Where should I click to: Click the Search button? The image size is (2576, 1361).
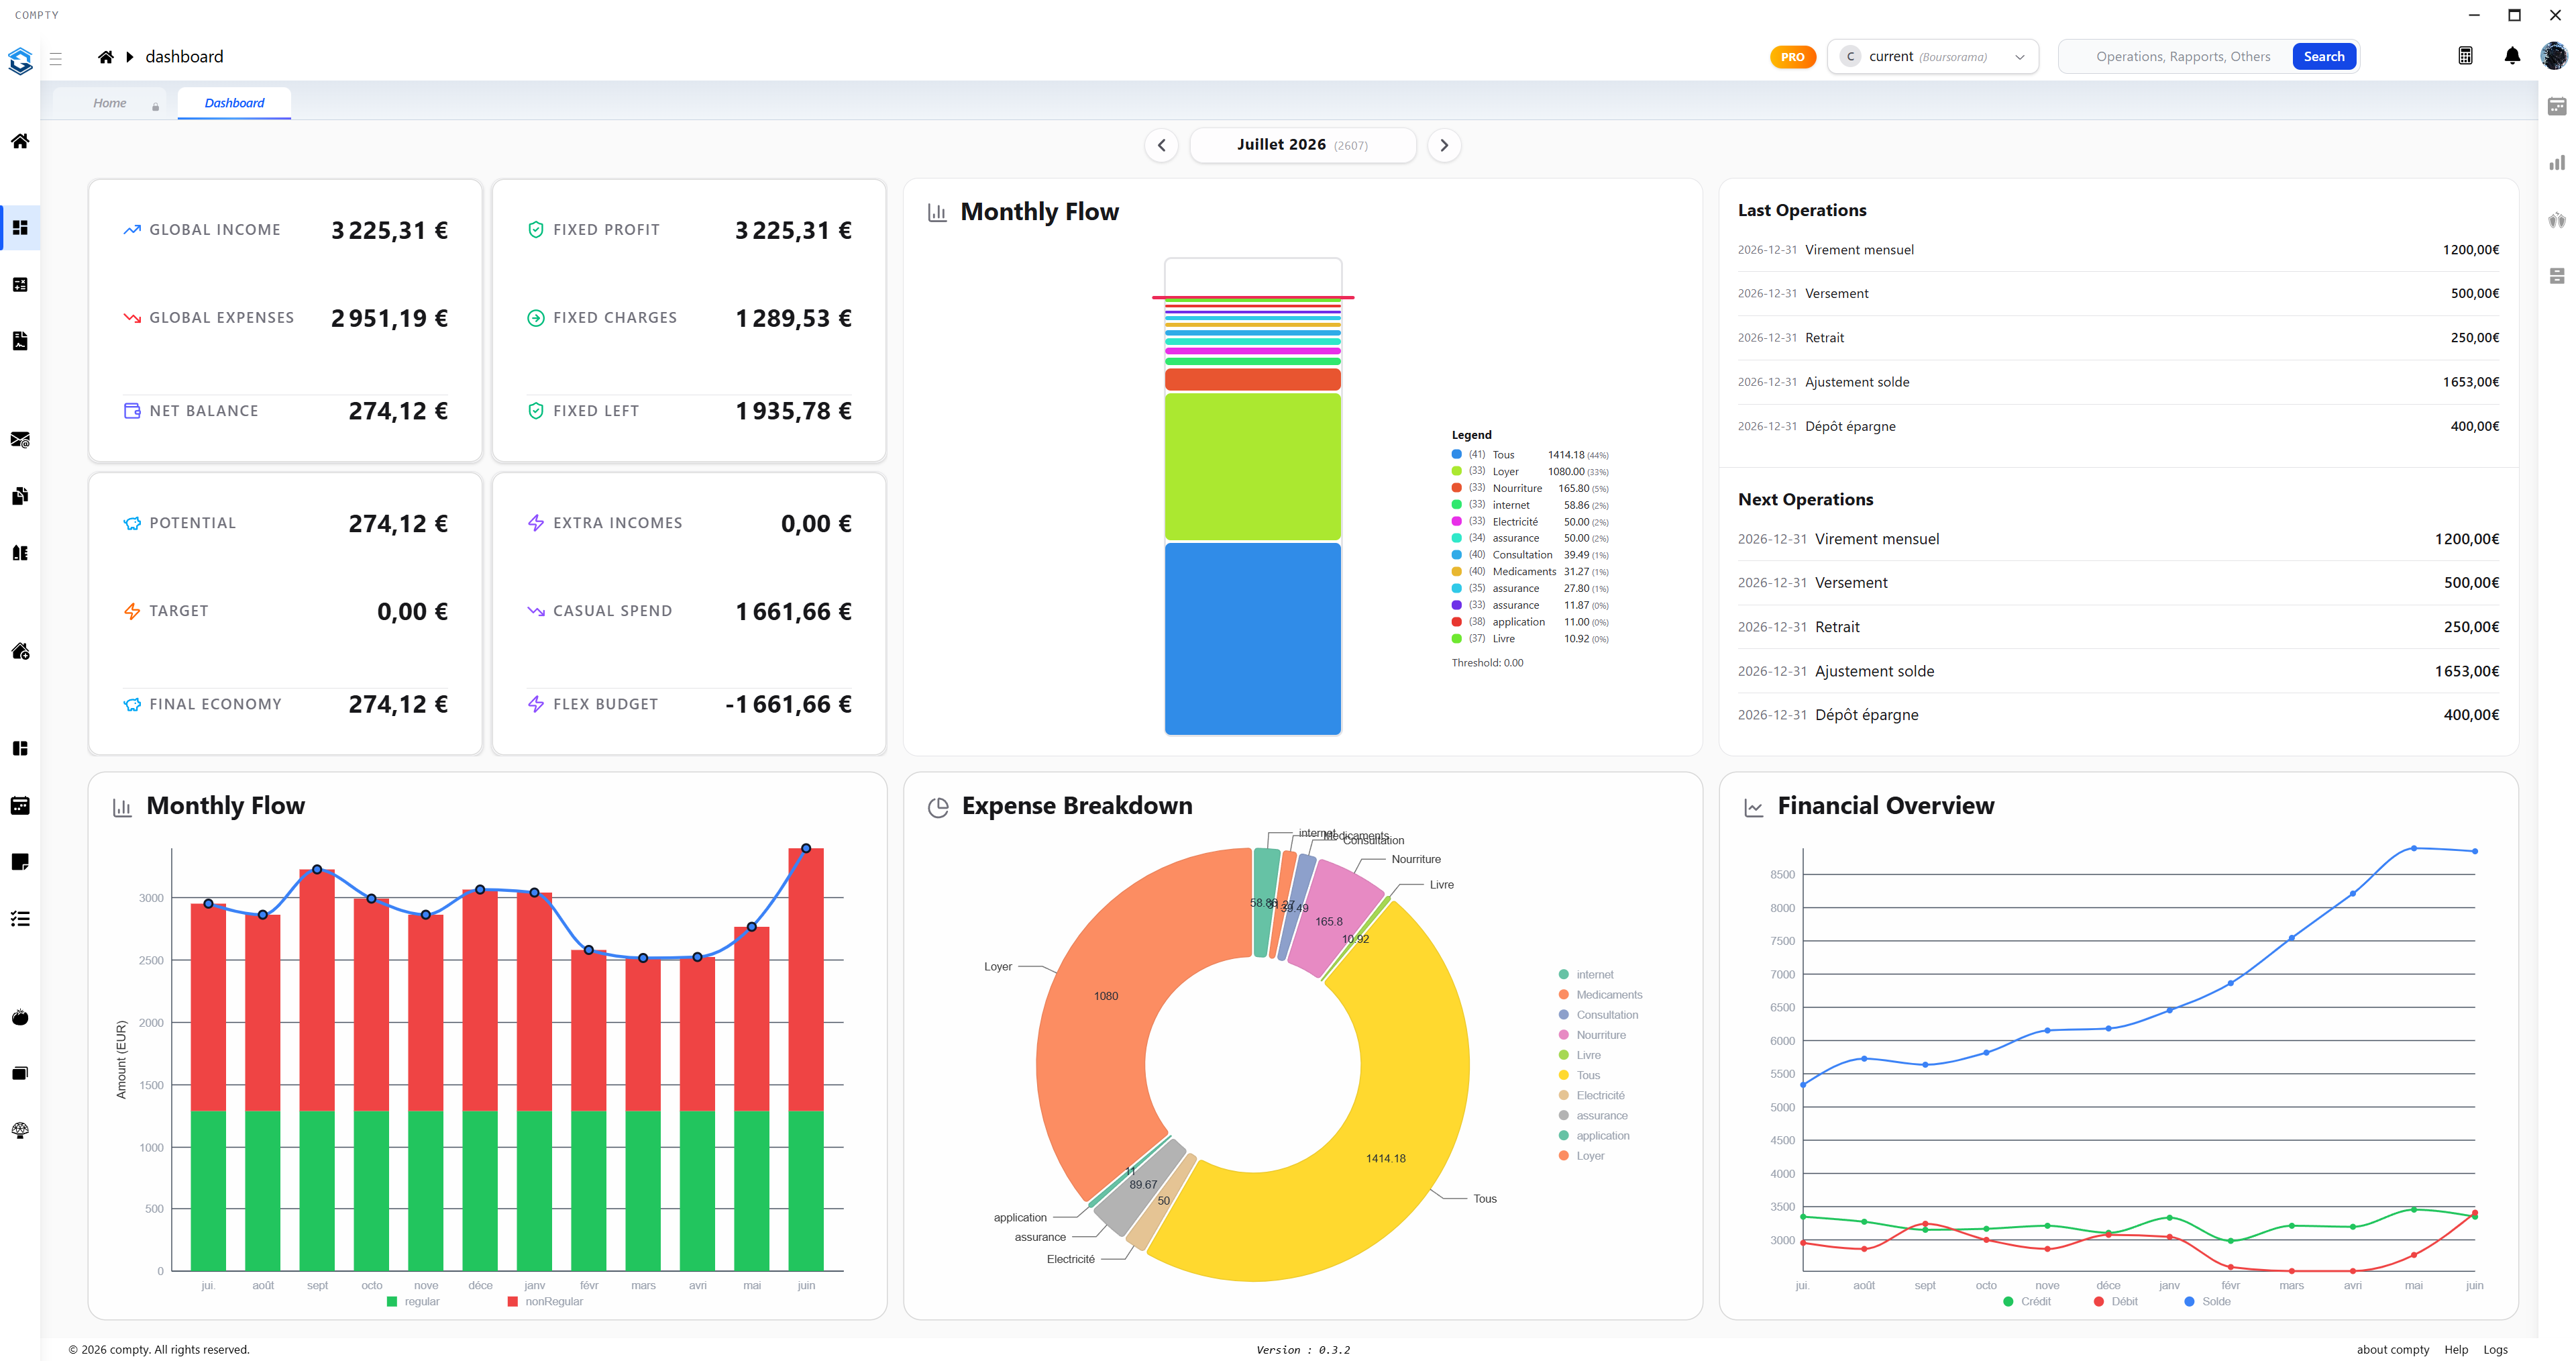[x=2324, y=57]
